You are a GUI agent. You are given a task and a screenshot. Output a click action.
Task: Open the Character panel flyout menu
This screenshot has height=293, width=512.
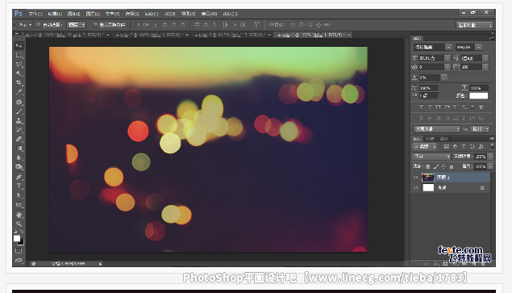point(492,38)
